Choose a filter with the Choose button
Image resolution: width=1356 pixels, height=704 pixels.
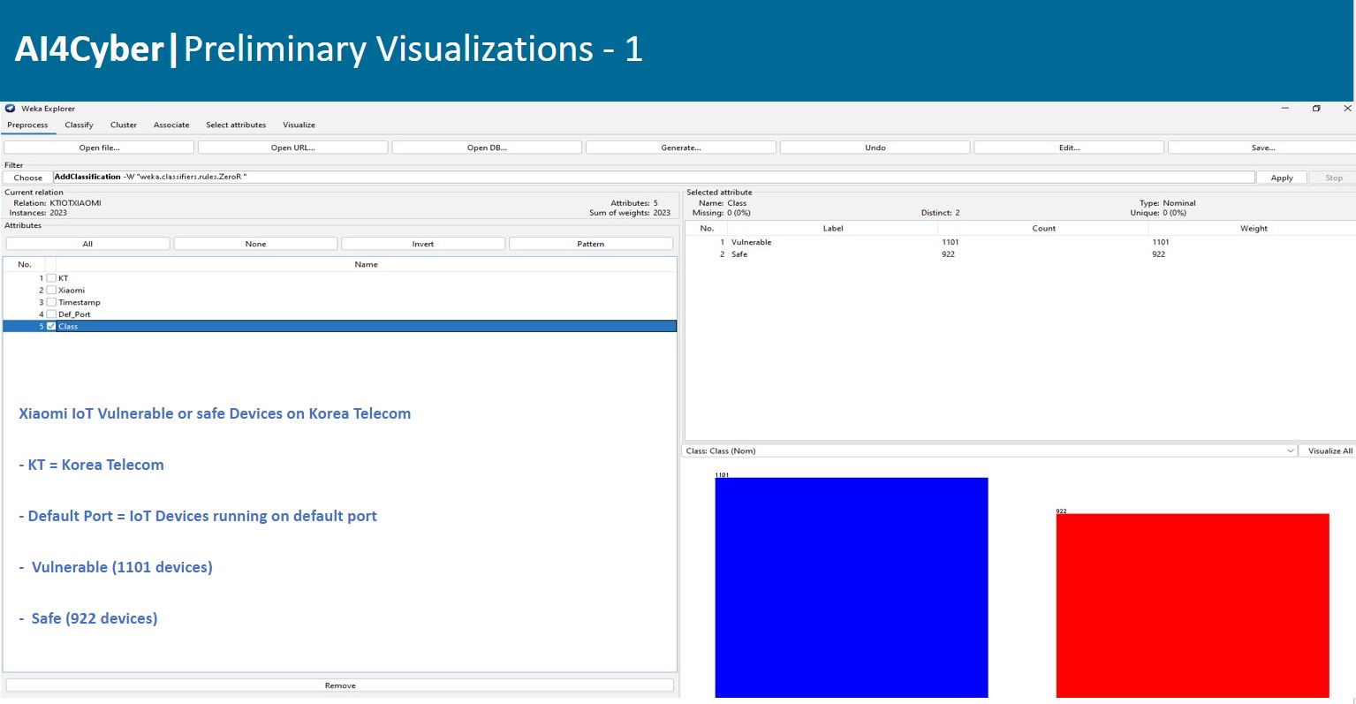click(x=27, y=178)
